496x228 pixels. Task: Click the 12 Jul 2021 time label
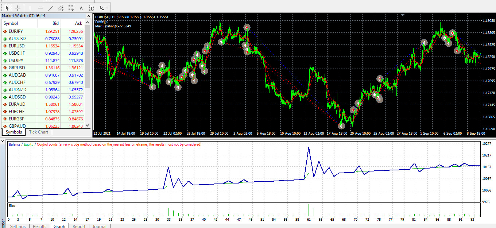pos(102,134)
